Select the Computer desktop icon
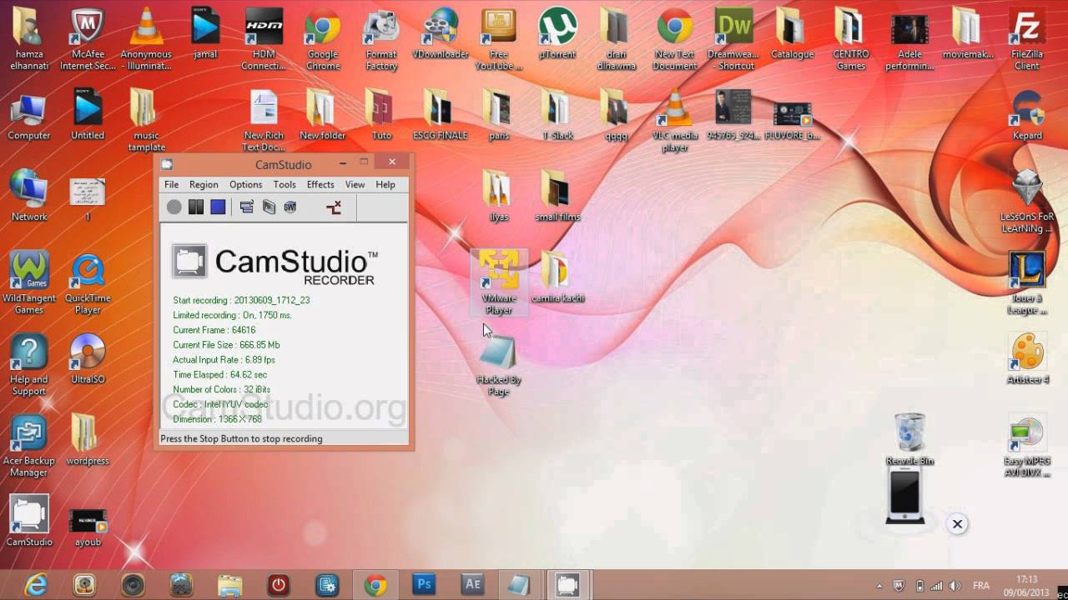This screenshot has width=1068, height=600. (29, 115)
